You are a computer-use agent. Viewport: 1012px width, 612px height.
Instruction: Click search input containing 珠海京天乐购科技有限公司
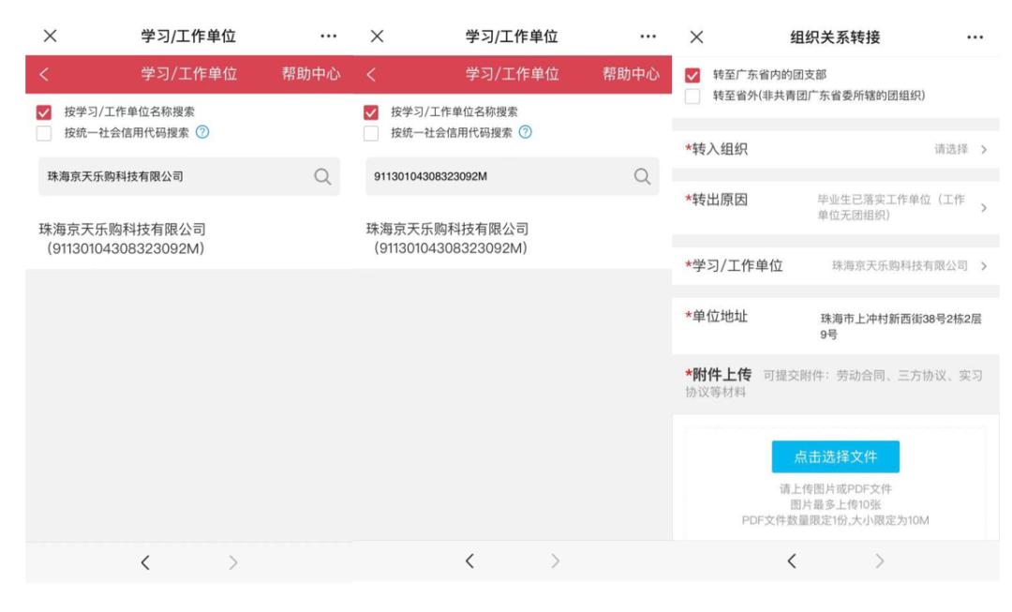[169, 176]
